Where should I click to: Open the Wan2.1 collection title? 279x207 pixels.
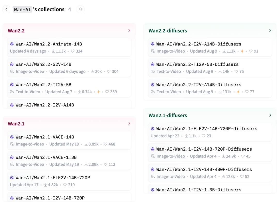pos(16,123)
